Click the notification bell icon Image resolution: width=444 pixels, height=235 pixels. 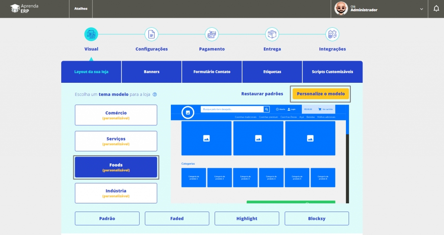click(436, 9)
